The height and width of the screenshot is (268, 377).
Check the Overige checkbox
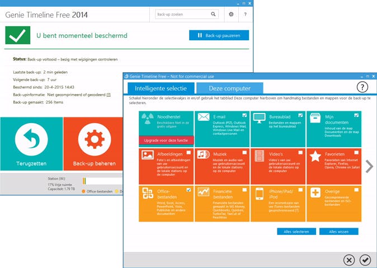pyautogui.click(x=356, y=190)
